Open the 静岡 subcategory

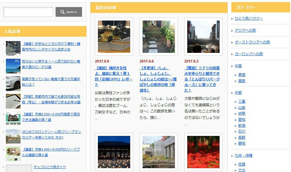click(242, 144)
